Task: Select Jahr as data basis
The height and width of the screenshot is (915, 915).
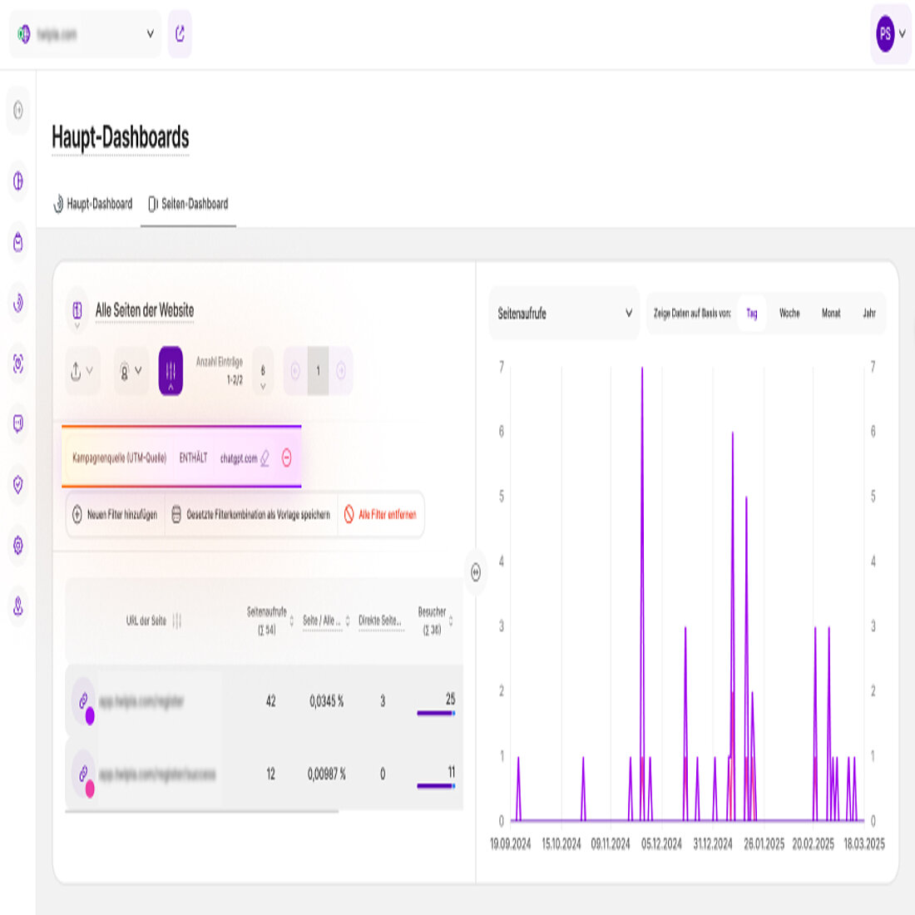Action: pyautogui.click(x=868, y=314)
